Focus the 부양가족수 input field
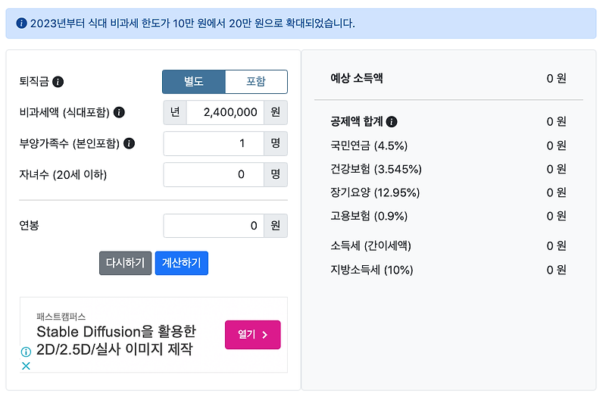Image resolution: width=606 pixels, height=397 pixels. [214, 143]
